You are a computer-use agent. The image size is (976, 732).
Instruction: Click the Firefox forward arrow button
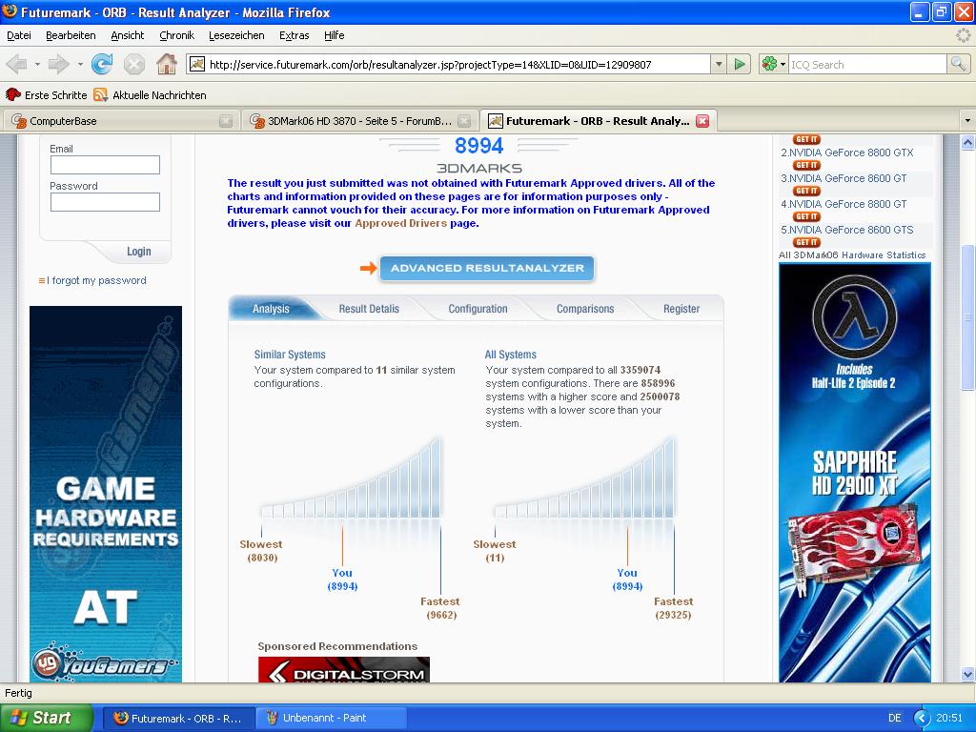(58, 64)
